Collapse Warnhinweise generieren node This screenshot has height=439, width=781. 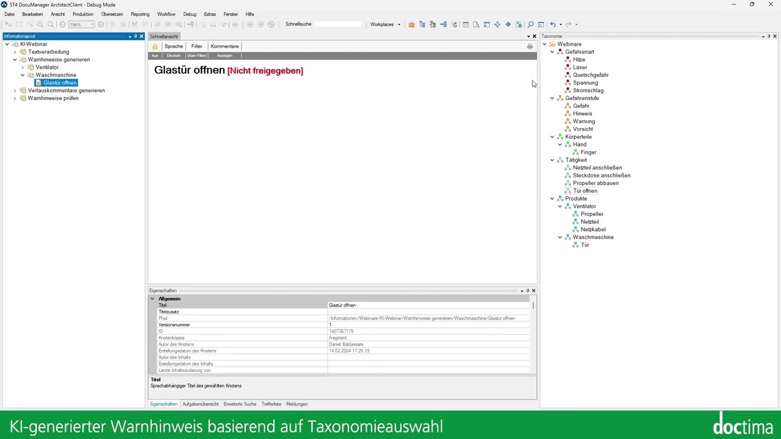pos(15,60)
